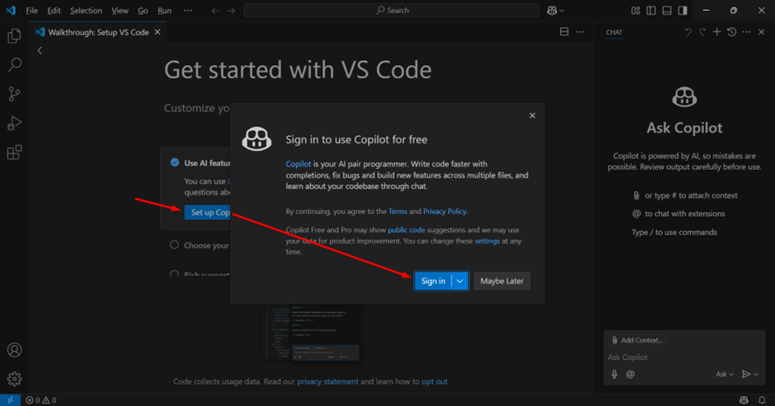775x406 pixels.
Task: Open the View menu
Action: [x=120, y=11]
